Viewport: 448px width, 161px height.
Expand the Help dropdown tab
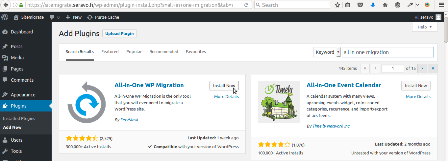(425, 27)
